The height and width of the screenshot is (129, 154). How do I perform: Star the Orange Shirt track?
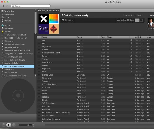[x=39, y=75]
